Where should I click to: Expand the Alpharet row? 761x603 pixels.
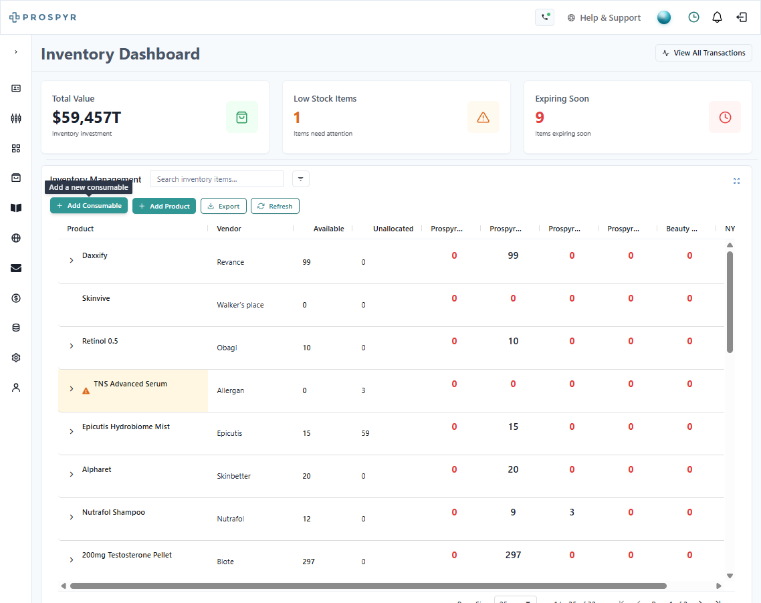(x=72, y=475)
